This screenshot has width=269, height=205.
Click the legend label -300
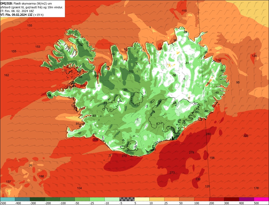pyautogui.click(x=33, y=203)
